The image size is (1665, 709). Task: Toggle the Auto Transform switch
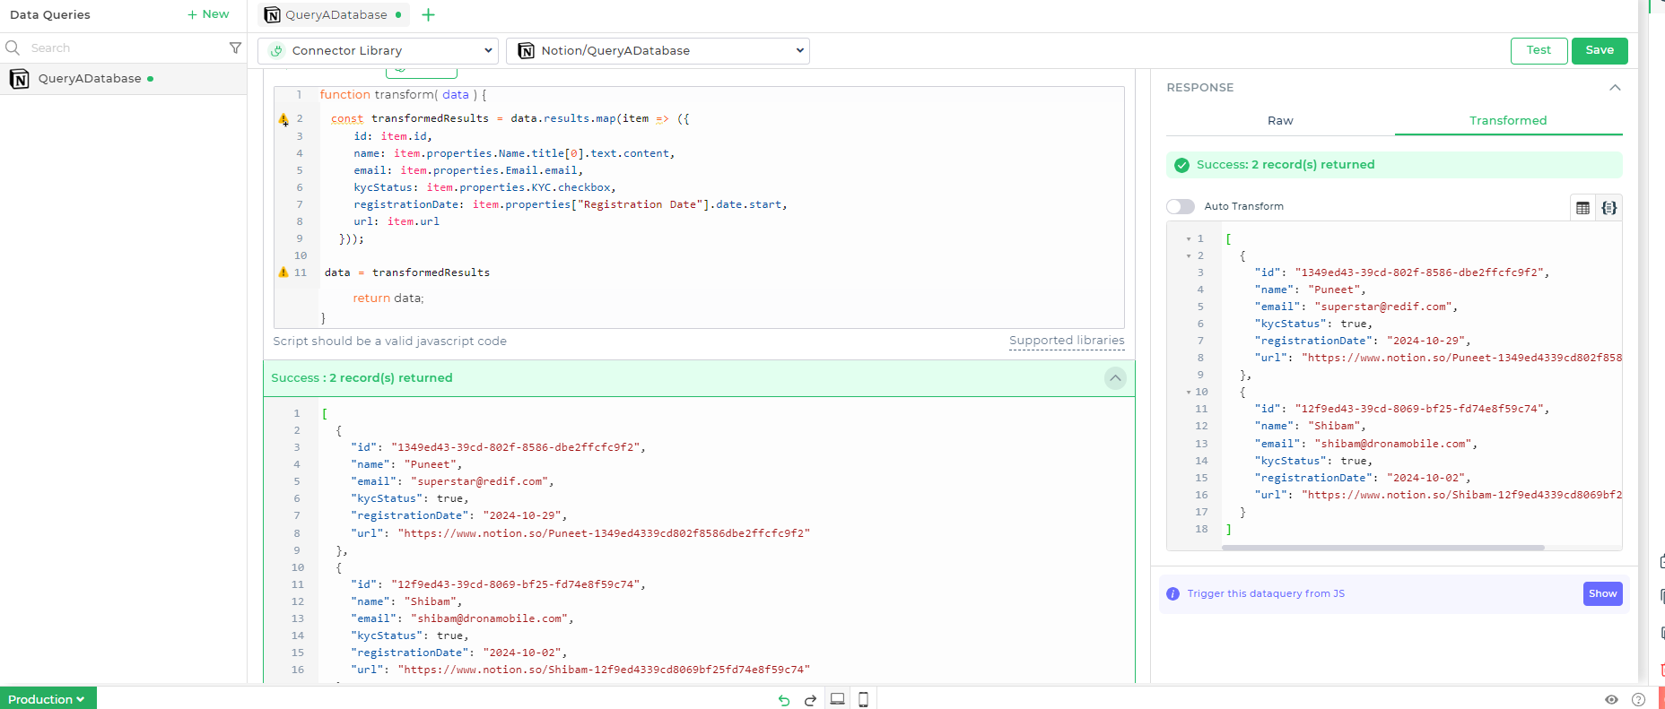pyautogui.click(x=1181, y=207)
